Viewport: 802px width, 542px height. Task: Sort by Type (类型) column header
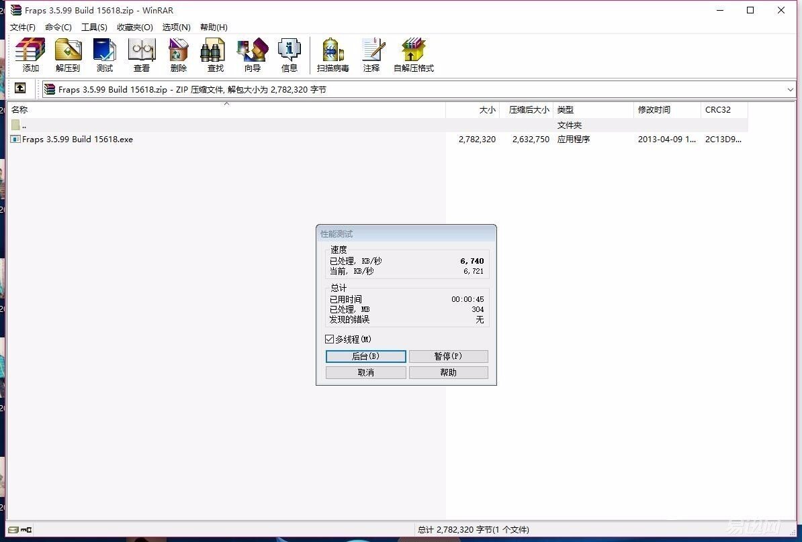tap(593, 110)
